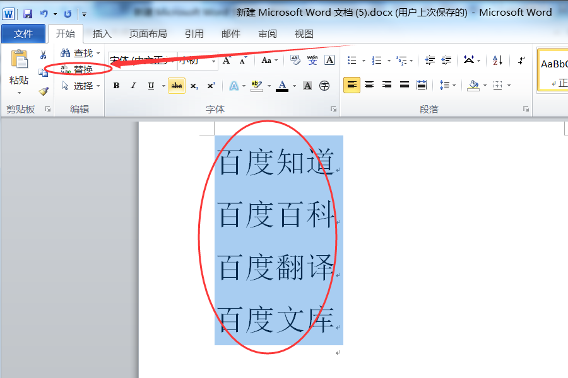Screen dimensions: 568x378
Task: Open the 引用 tab
Action: click(x=194, y=33)
